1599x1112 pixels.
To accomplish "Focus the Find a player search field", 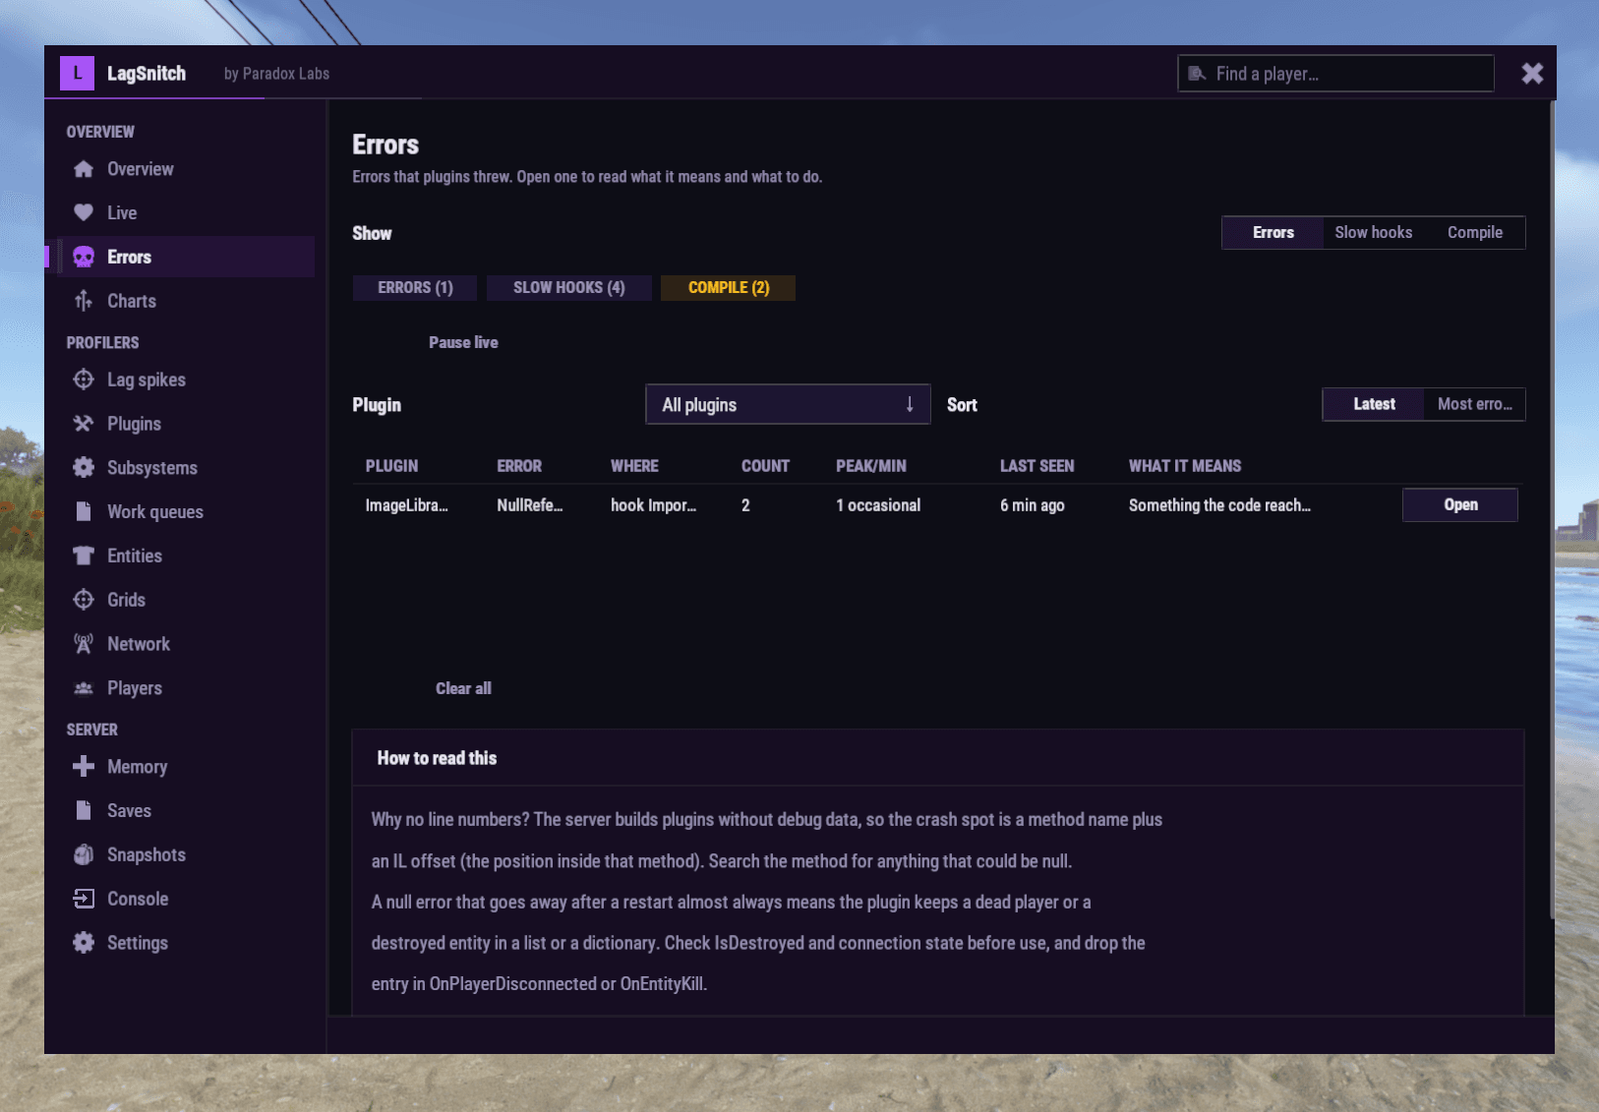I will point(1335,74).
